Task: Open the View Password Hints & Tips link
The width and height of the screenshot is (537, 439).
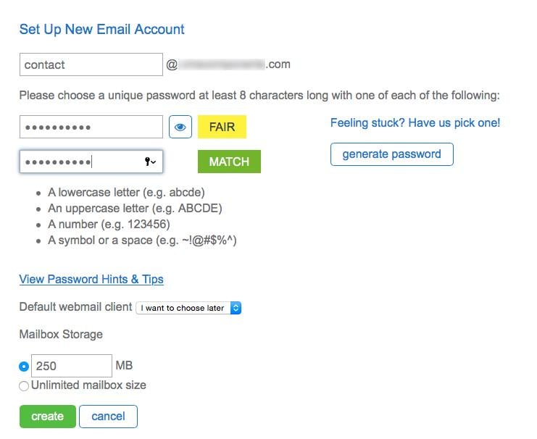Action: point(91,279)
